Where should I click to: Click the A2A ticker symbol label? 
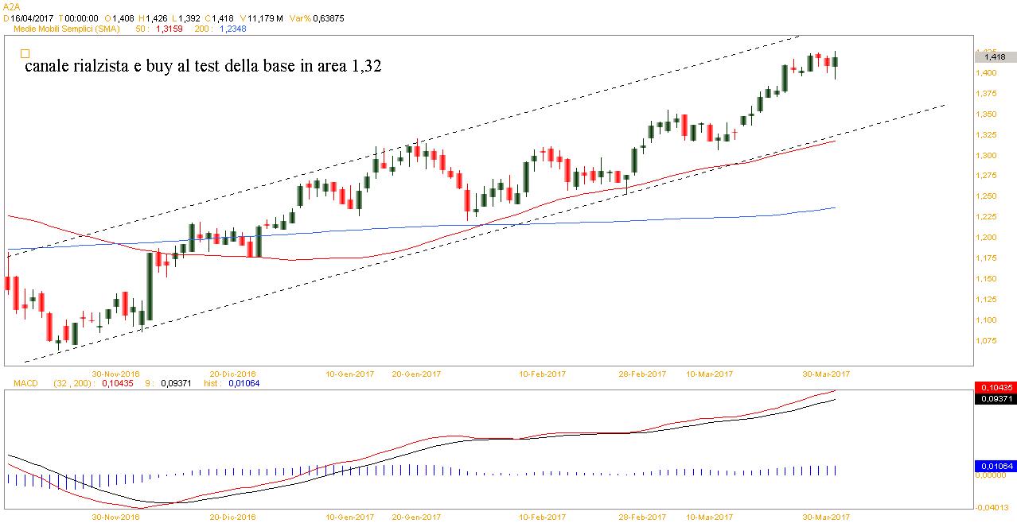point(12,6)
